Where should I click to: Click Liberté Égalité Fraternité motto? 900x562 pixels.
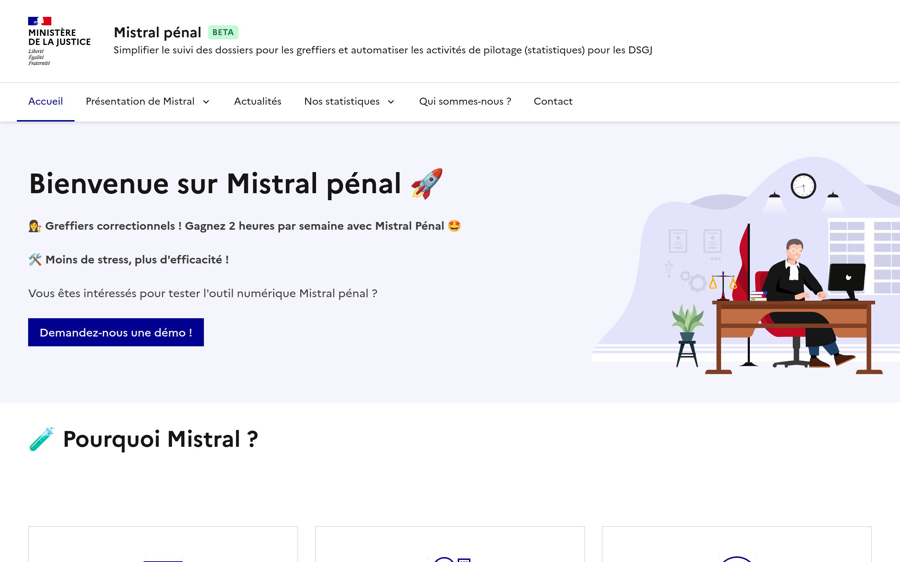click(39, 57)
